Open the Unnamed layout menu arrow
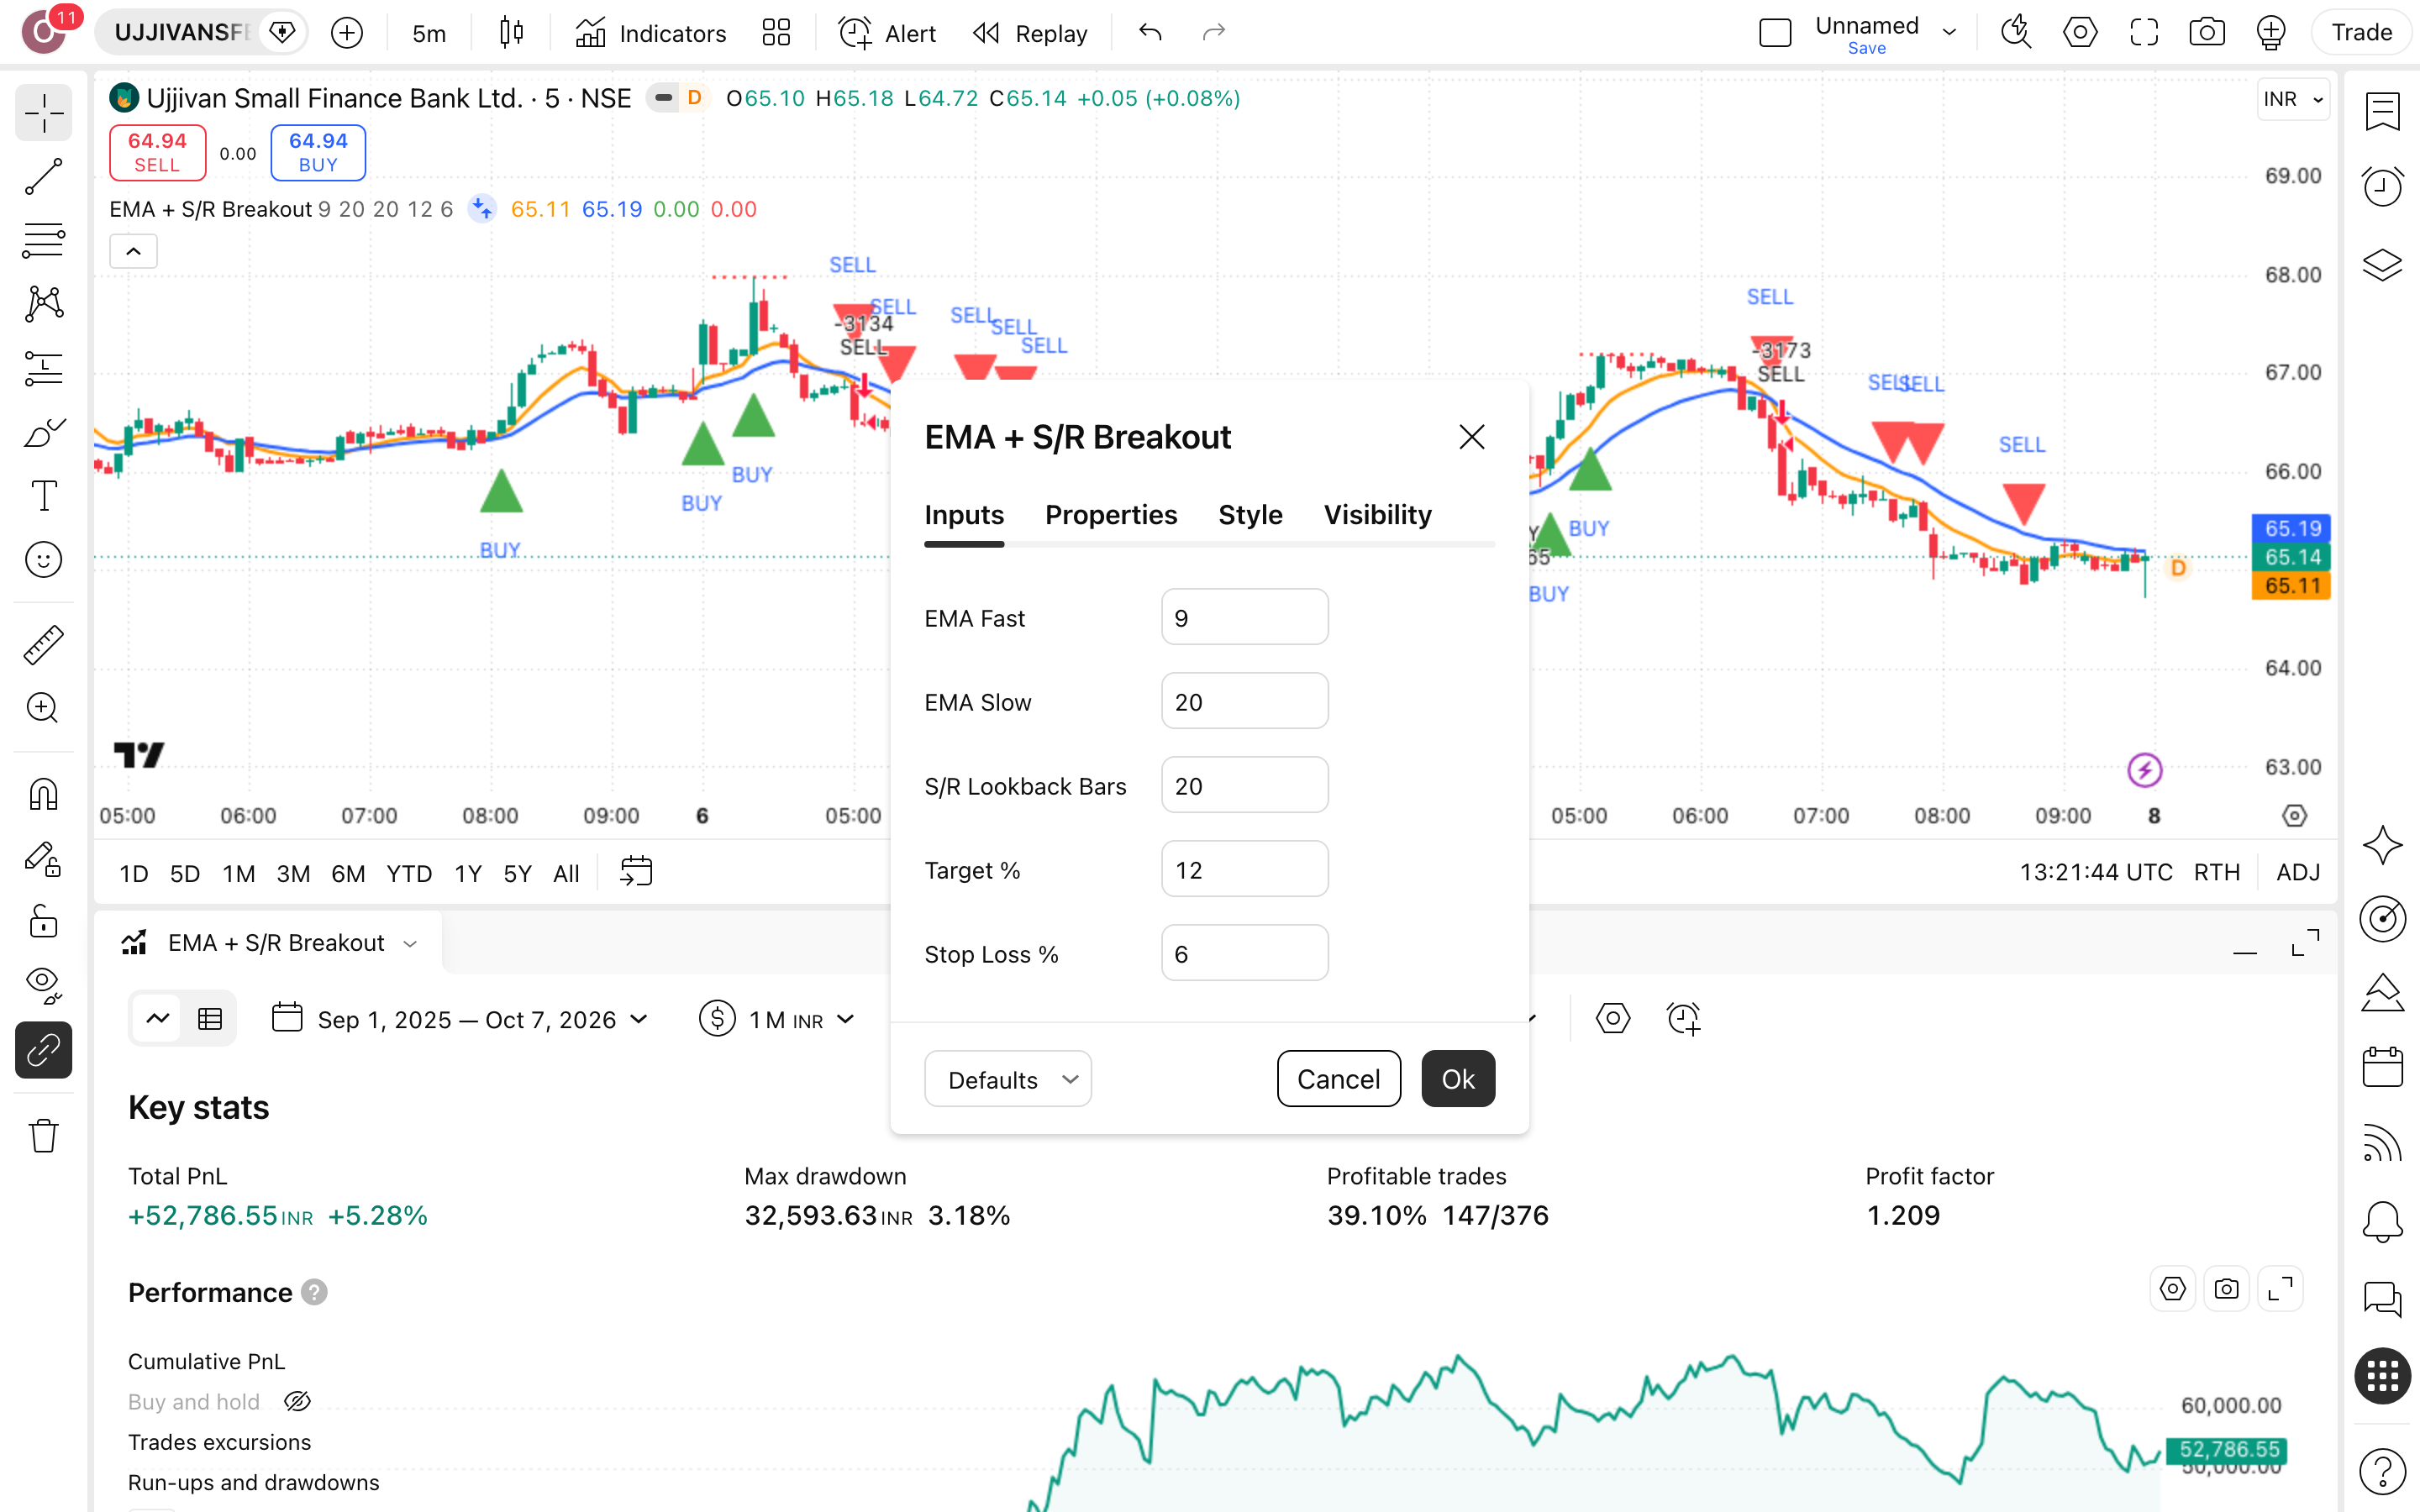Screen dimensions: 2420x1512 pyautogui.click(x=1949, y=32)
